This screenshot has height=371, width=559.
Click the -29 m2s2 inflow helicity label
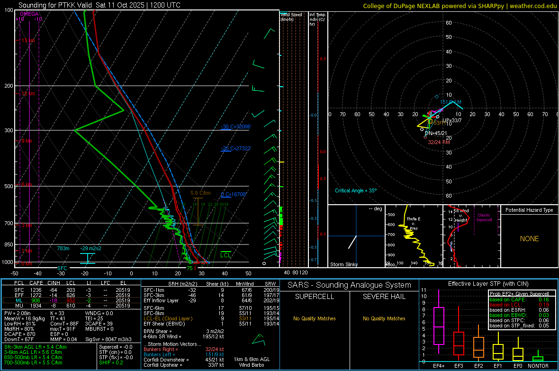tap(90, 248)
